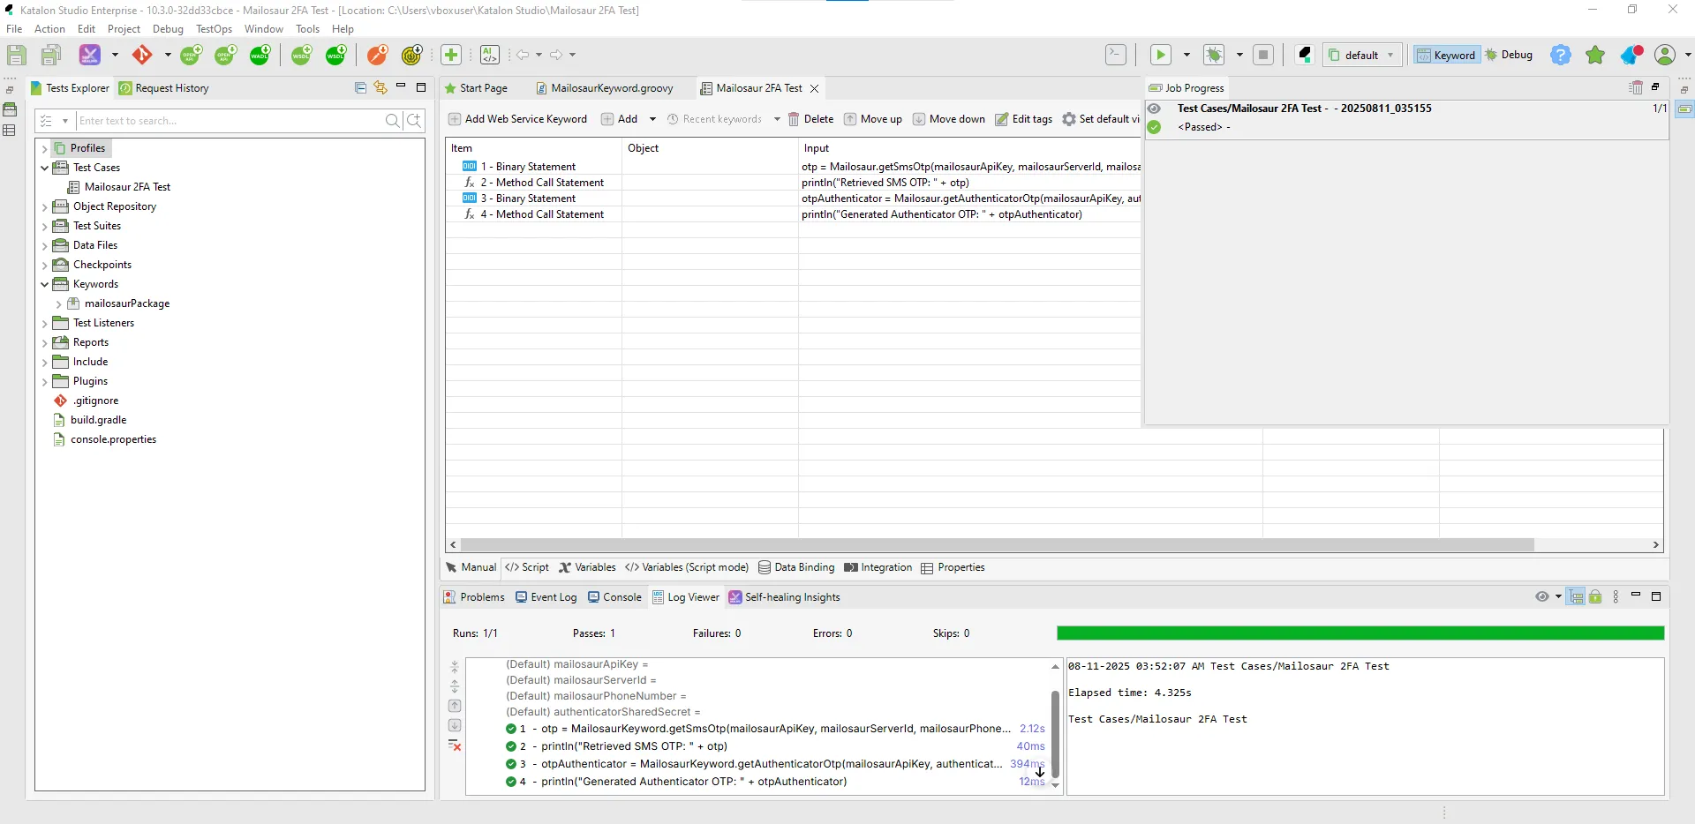Toggle the lock icon in Log Viewer panel
Viewport: 1695px width, 824px height.
tap(1596, 596)
